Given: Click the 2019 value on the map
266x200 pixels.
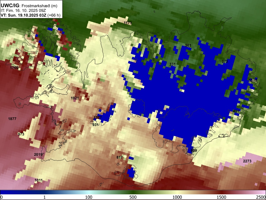Looking at the screenshot, I should (38, 155).
